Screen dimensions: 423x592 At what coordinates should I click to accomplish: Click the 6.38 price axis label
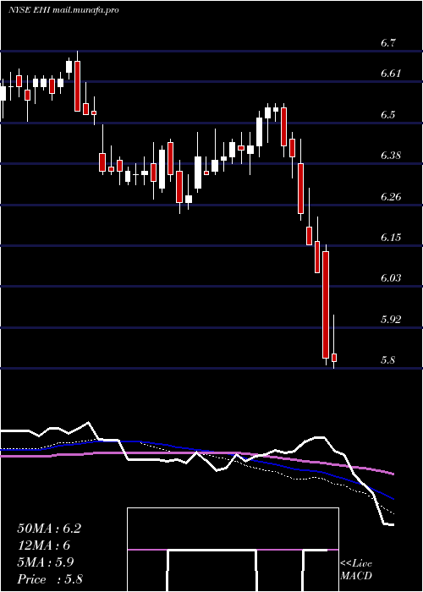pos(390,155)
